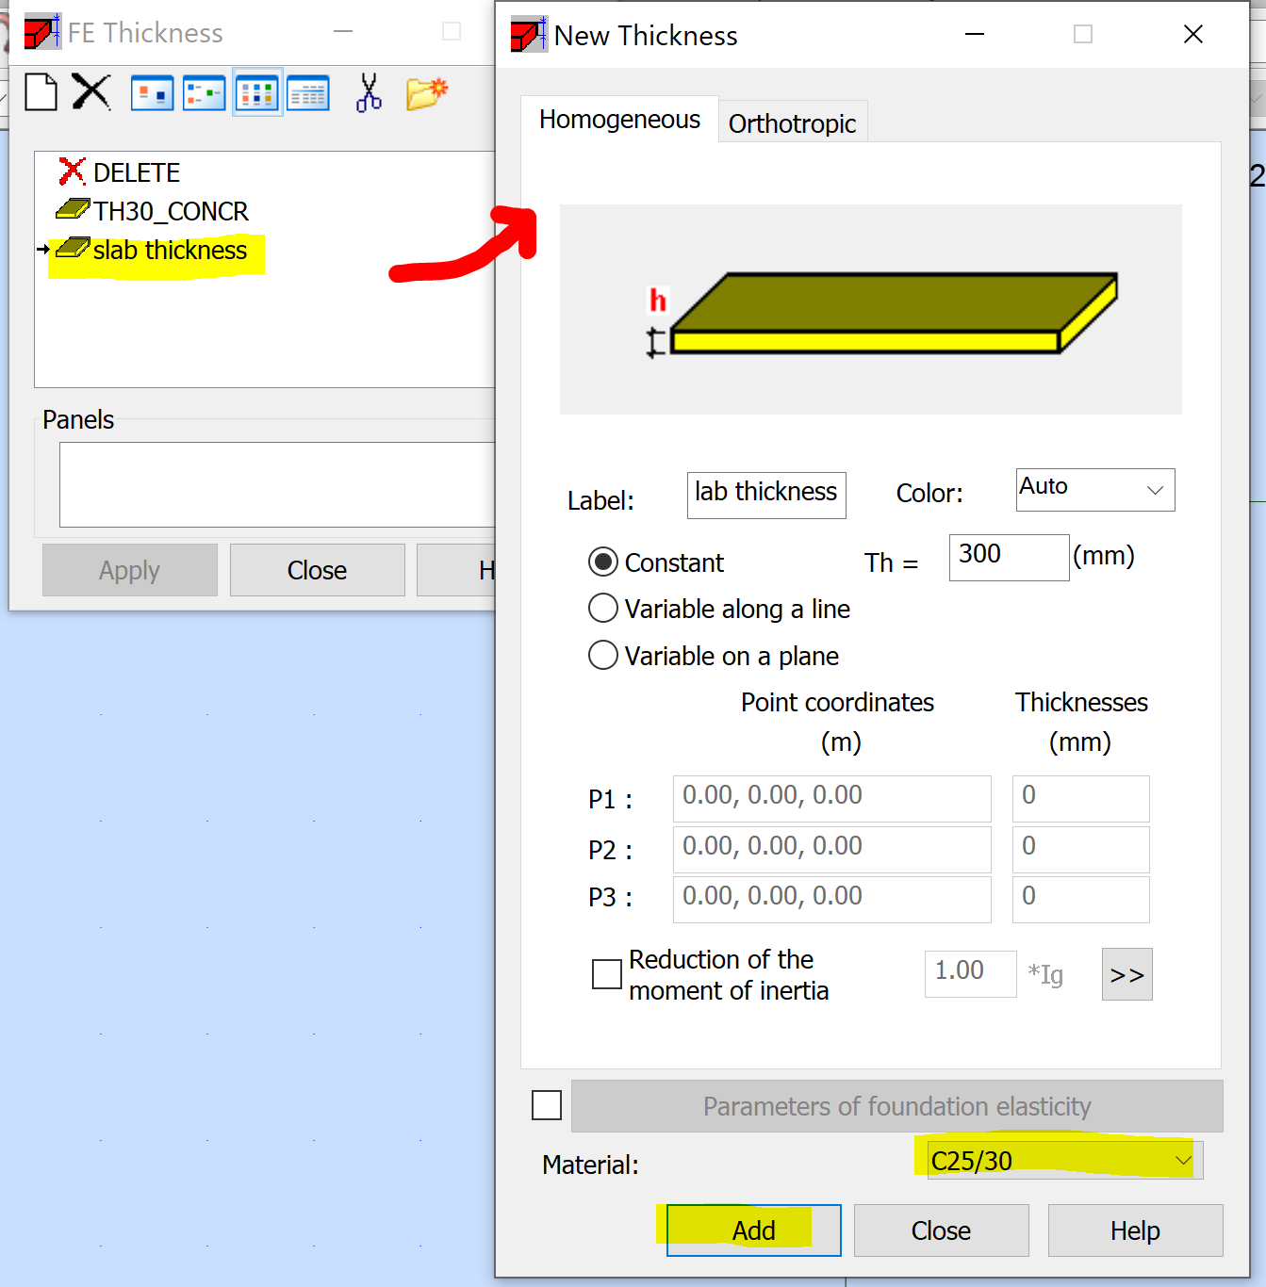Click Close in the FE Thickness dialog
Image resolution: width=1266 pixels, height=1287 pixels.
pos(317,569)
